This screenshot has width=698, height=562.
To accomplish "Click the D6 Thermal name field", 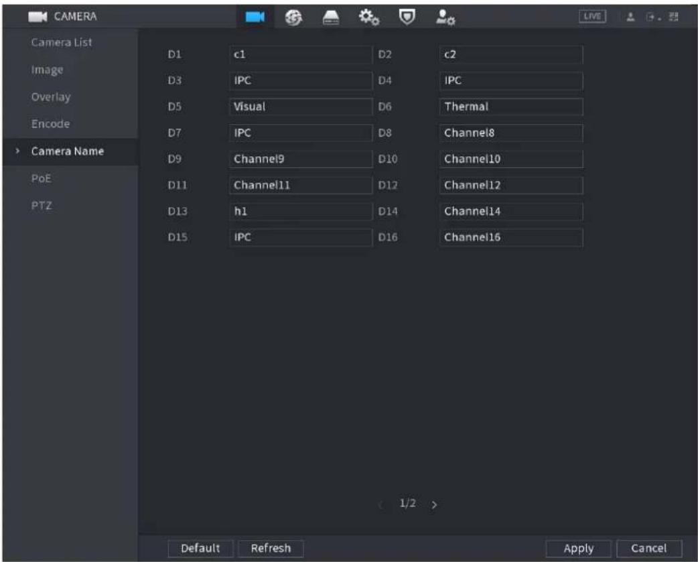I will point(511,107).
